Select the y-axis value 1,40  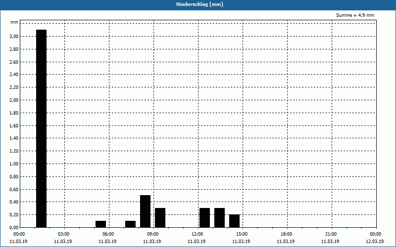coord(14,138)
